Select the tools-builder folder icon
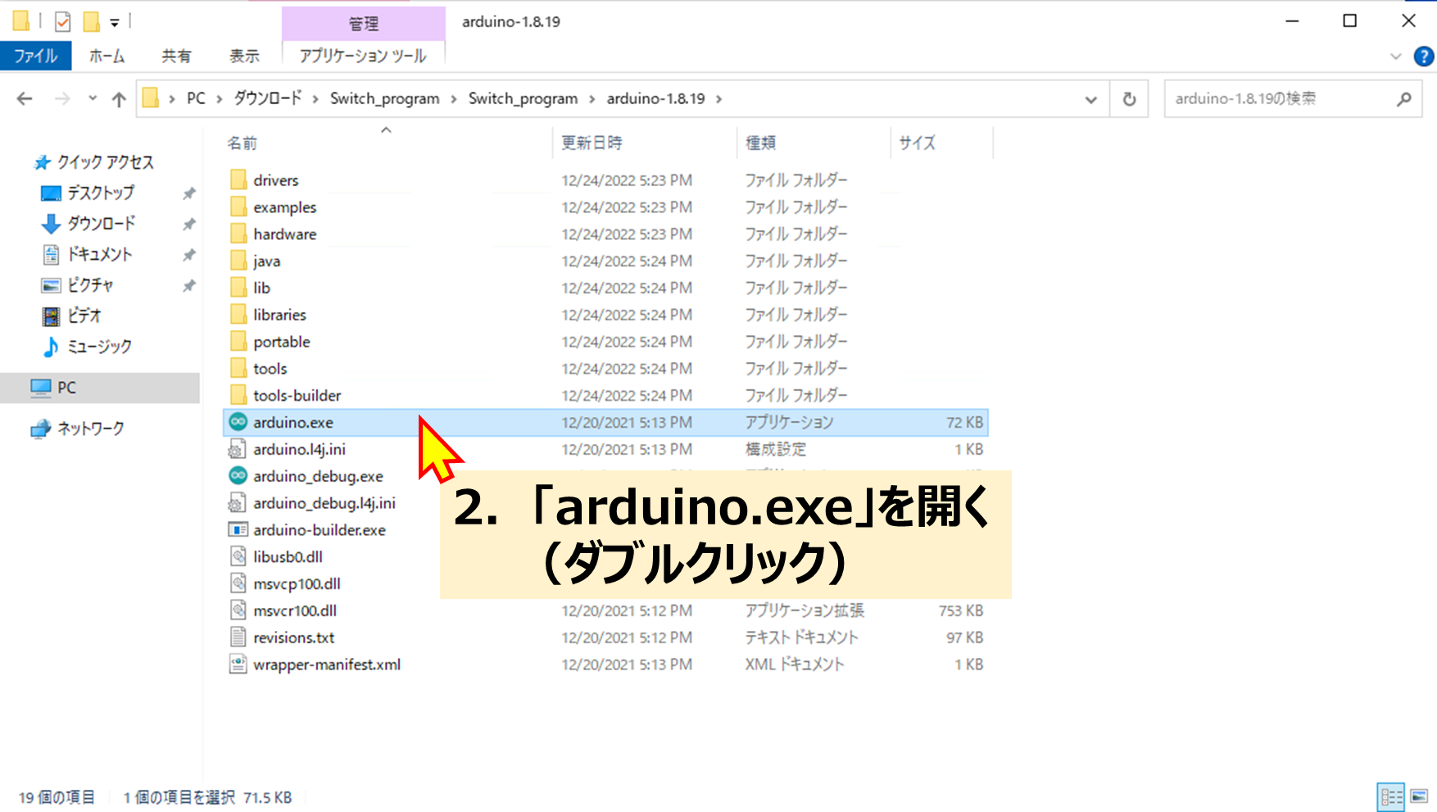This screenshot has width=1437, height=812. click(x=238, y=395)
